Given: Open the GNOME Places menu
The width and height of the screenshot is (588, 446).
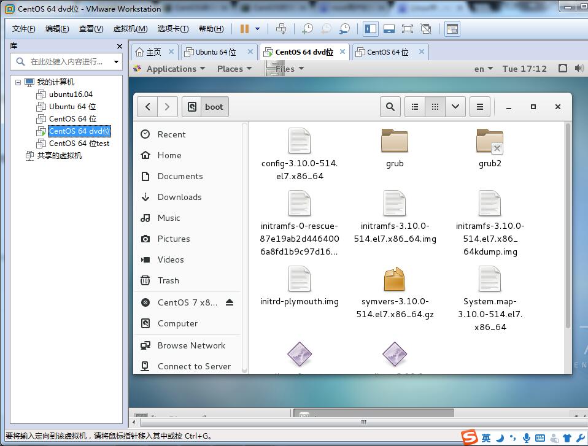Looking at the screenshot, I should 234,69.
